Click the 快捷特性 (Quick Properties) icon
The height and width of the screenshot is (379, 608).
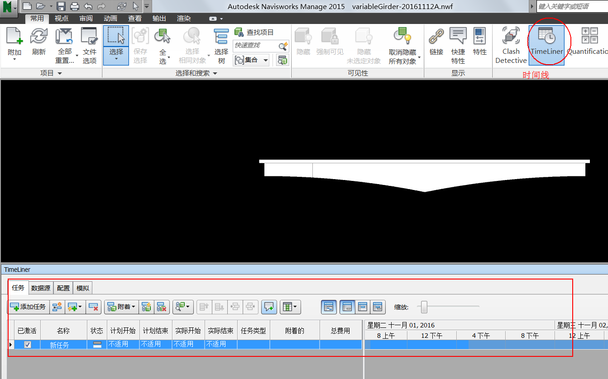click(458, 36)
